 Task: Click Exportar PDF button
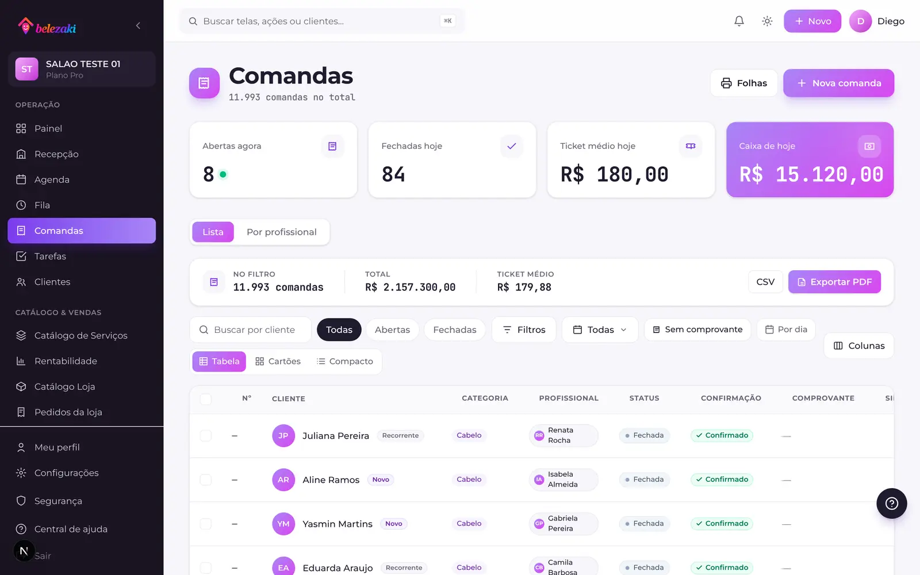[834, 282]
